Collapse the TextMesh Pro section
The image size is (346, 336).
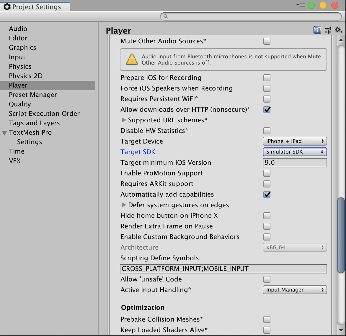click(4, 132)
